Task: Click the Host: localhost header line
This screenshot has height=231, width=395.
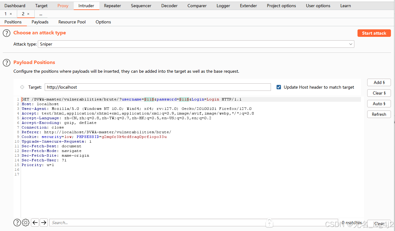Action: coord(40,104)
